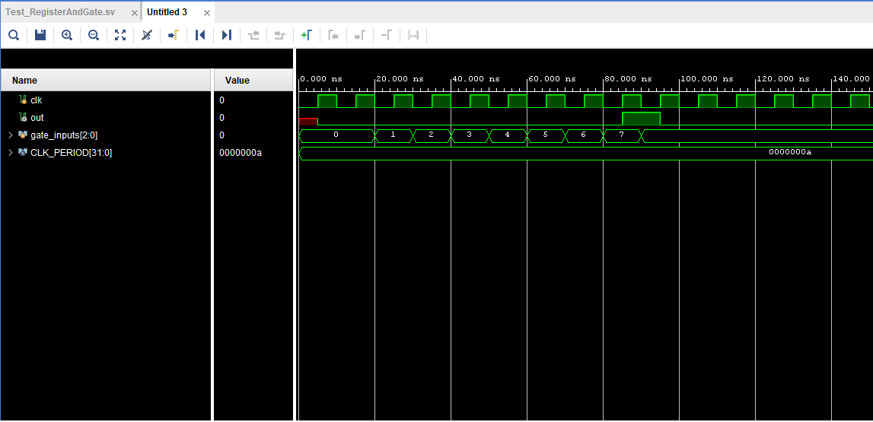Switch to Test_RegisterAndGate.sv tab
Viewport: 873px width, 422px height.
60,12
